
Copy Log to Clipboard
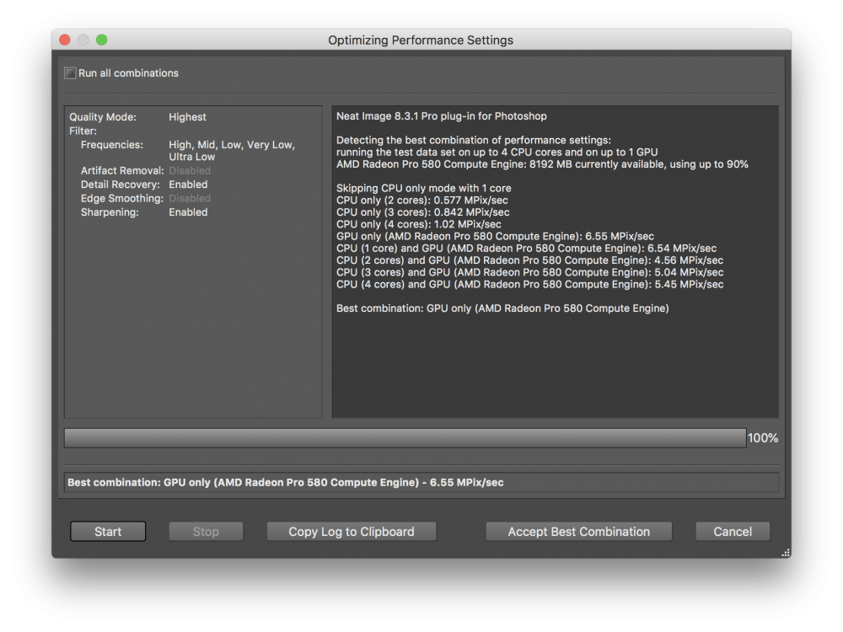pyautogui.click(x=352, y=532)
